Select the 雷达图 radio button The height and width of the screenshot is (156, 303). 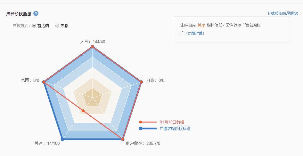34,26
